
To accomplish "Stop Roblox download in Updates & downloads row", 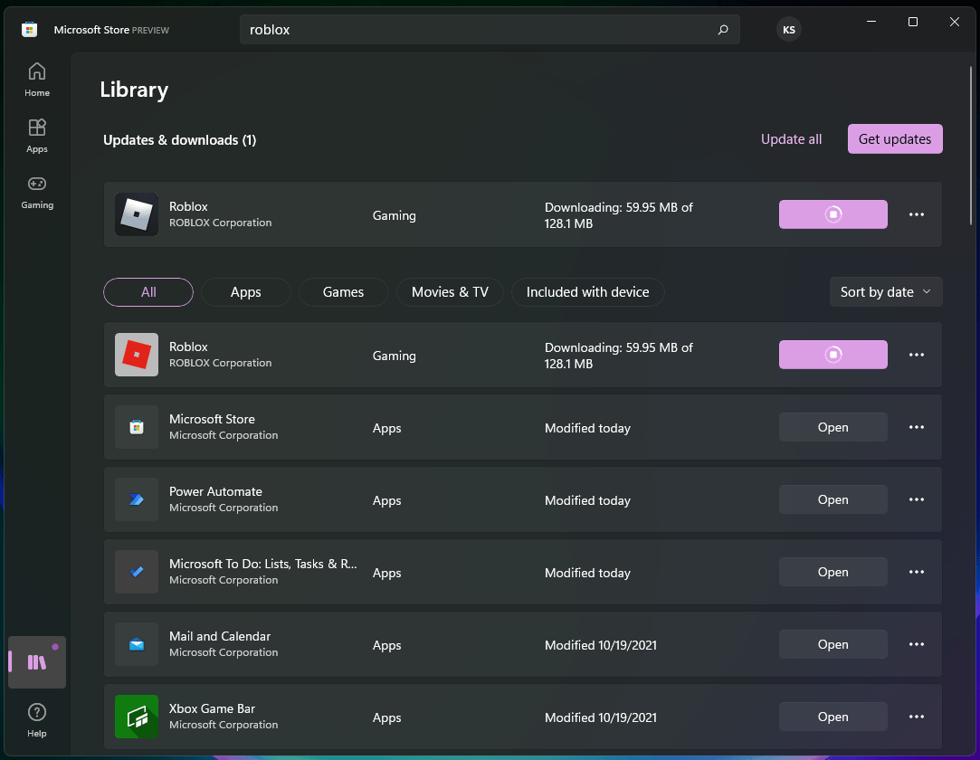I will (x=833, y=214).
